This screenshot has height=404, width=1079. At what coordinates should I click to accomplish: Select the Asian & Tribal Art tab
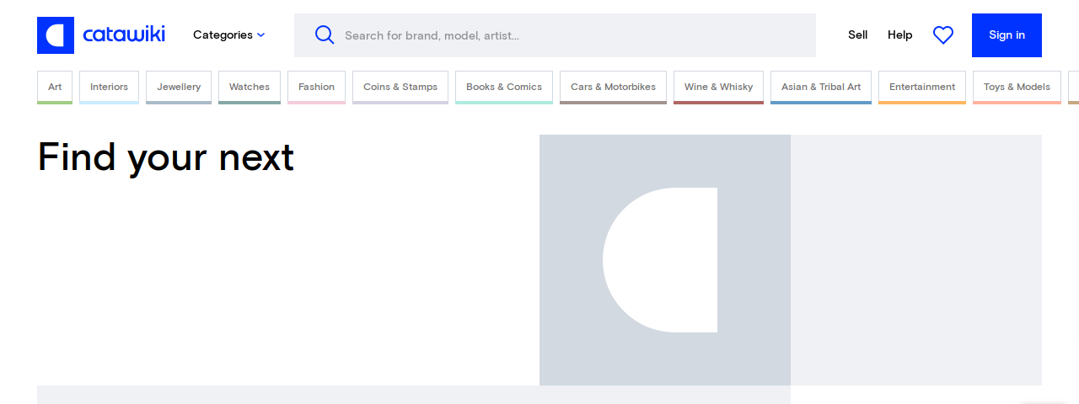pos(821,87)
